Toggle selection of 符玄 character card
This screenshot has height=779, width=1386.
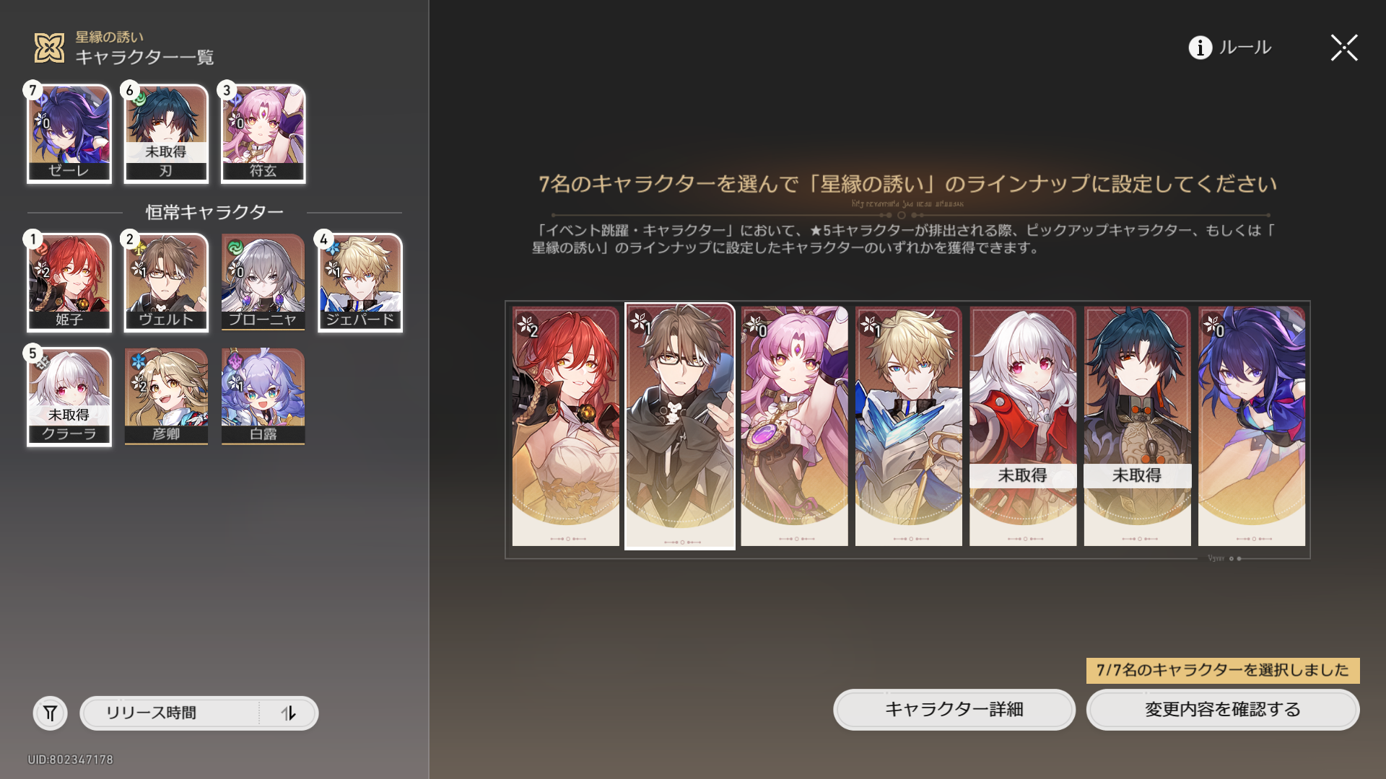pos(263,133)
